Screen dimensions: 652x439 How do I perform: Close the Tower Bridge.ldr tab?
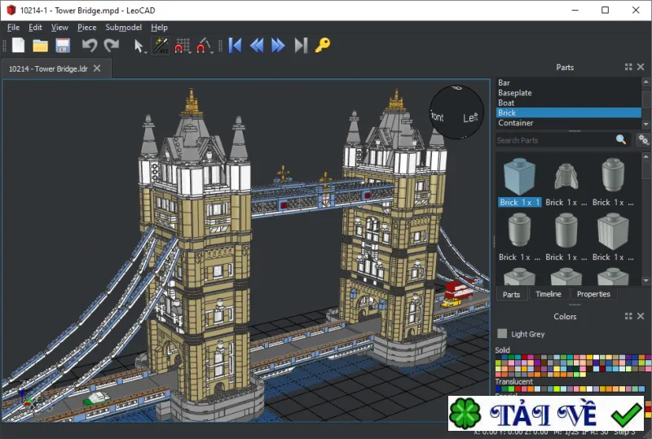[x=97, y=68]
